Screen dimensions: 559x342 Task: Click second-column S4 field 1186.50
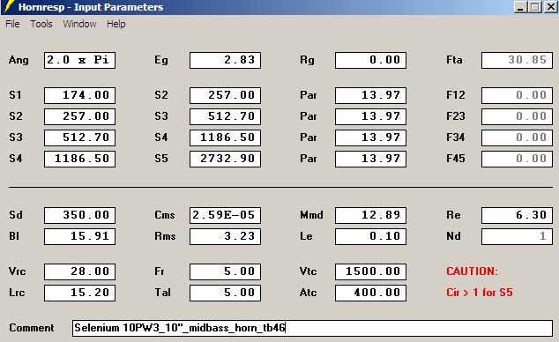[x=226, y=138]
